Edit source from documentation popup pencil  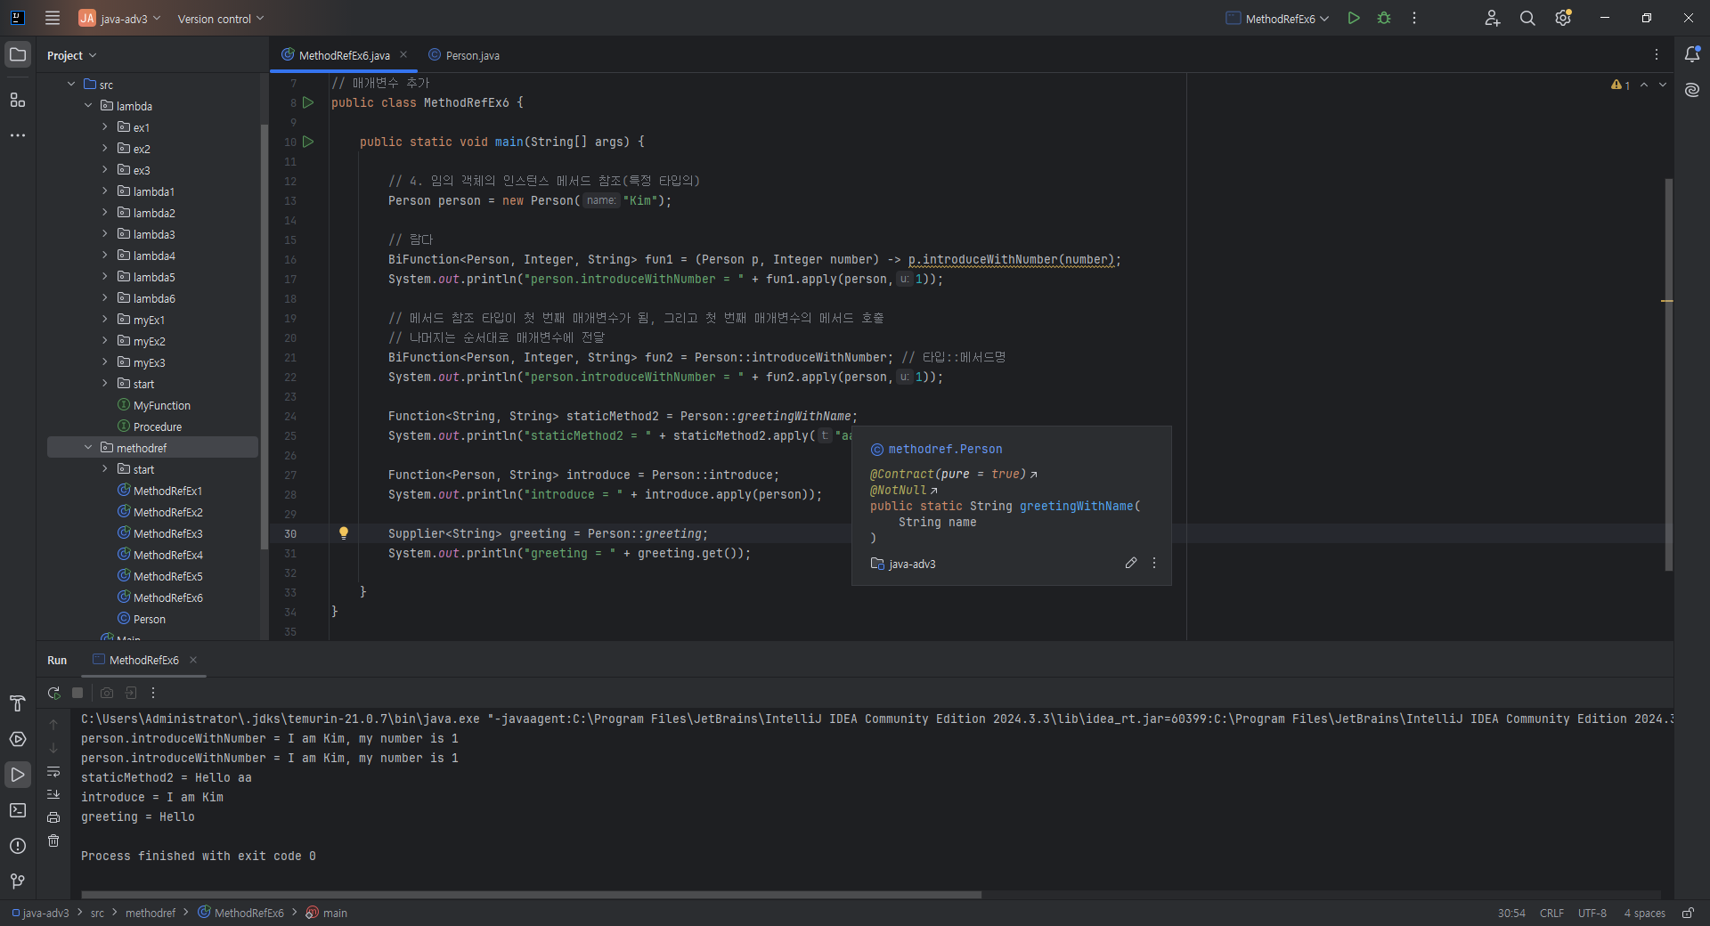(x=1131, y=563)
